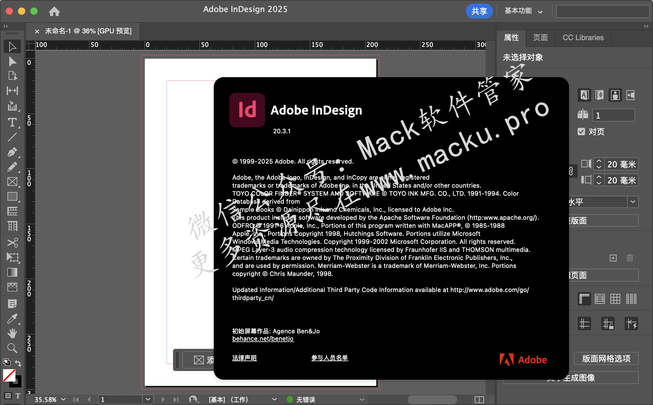Open the 参与人员名单 credits link

click(x=330, y=358)
